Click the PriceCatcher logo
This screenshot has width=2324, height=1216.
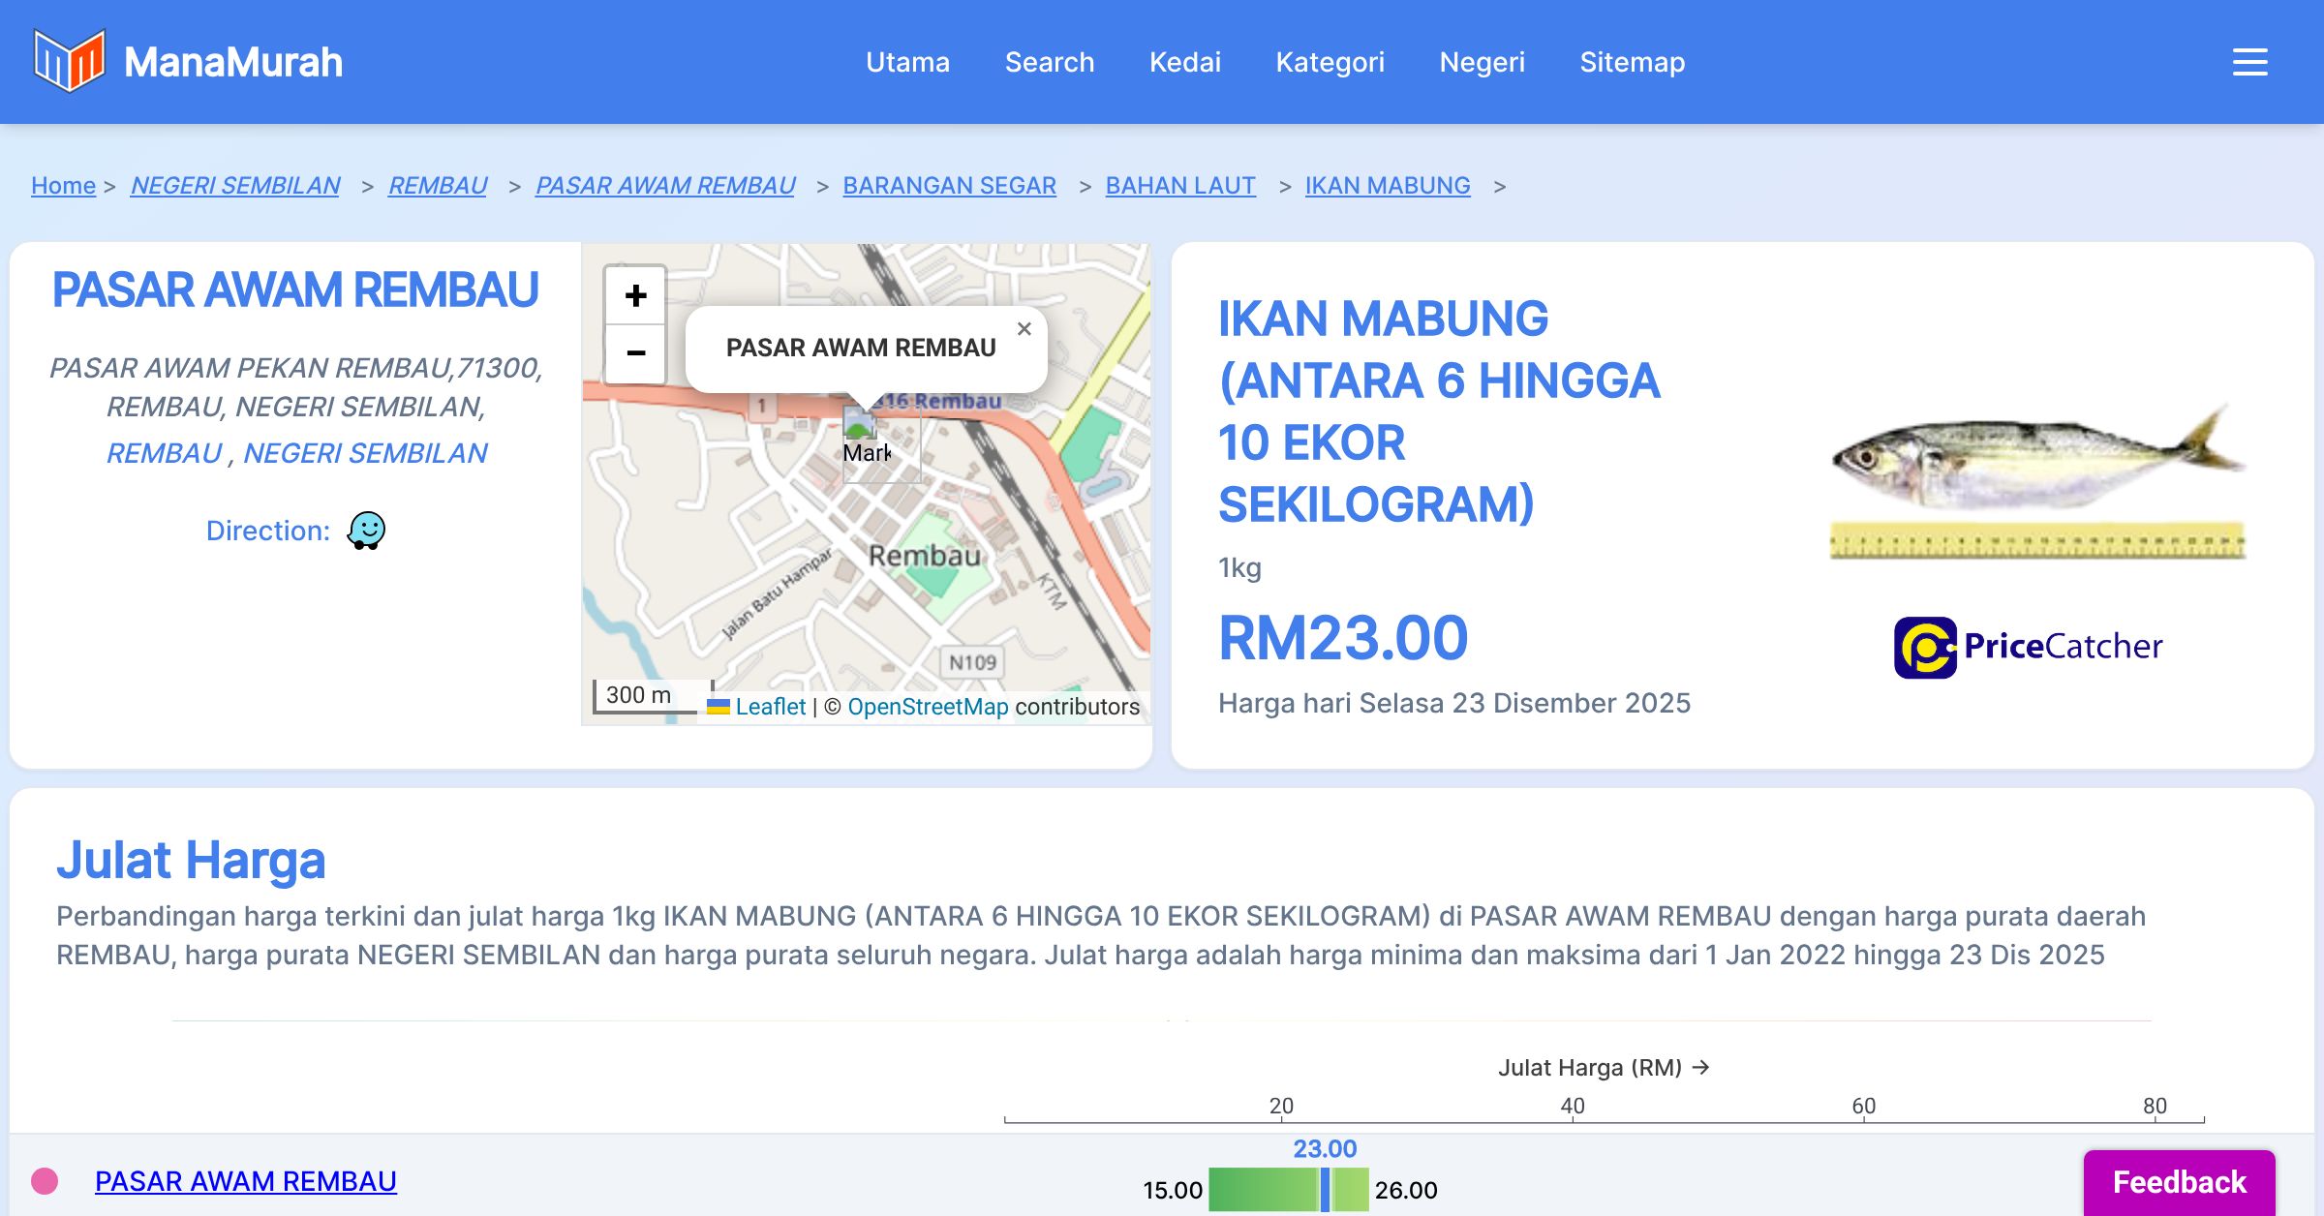point(2028,647)
